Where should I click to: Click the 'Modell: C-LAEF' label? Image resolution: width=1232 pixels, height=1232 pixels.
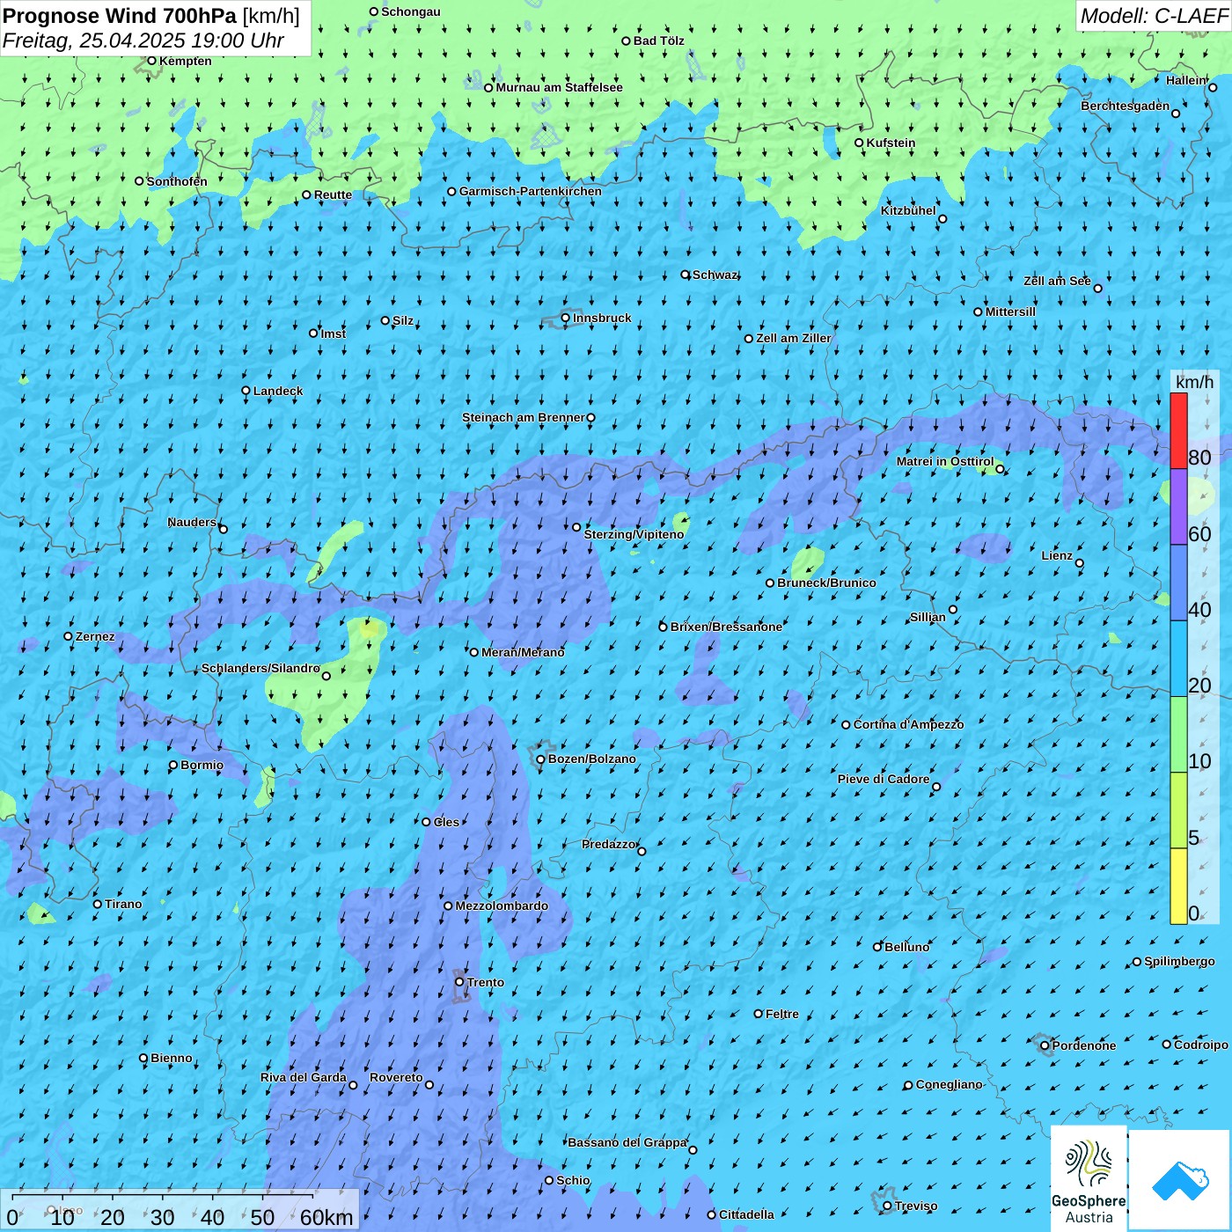click(1154, 16)
